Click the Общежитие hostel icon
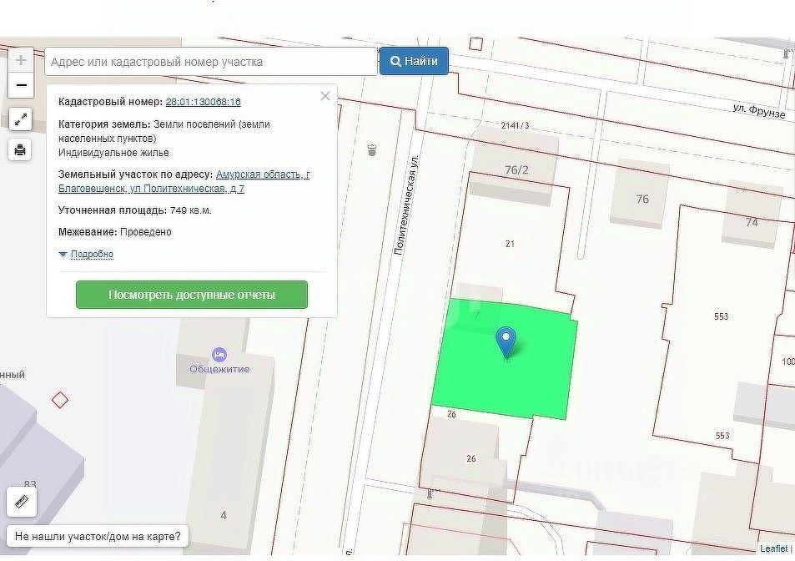This screenshot has width=795, height=561. 219,354
